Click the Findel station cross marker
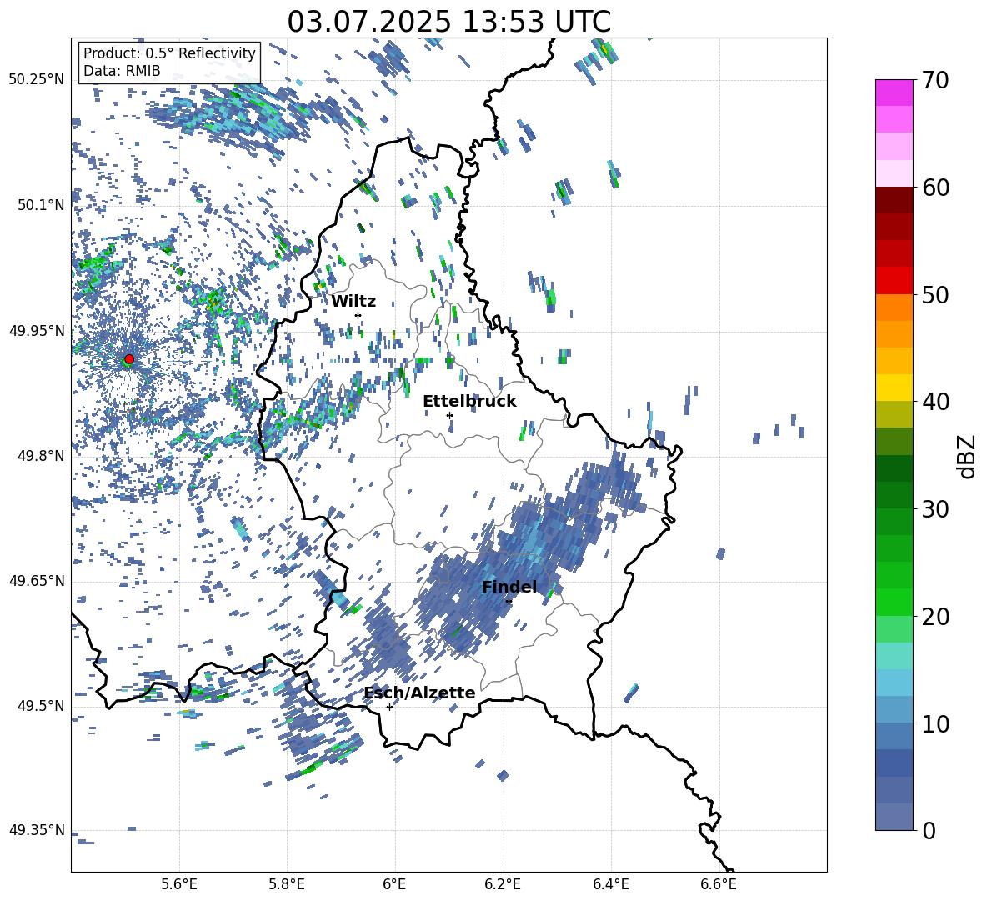This screenshot has height=901, width=987. pos(509,602)
